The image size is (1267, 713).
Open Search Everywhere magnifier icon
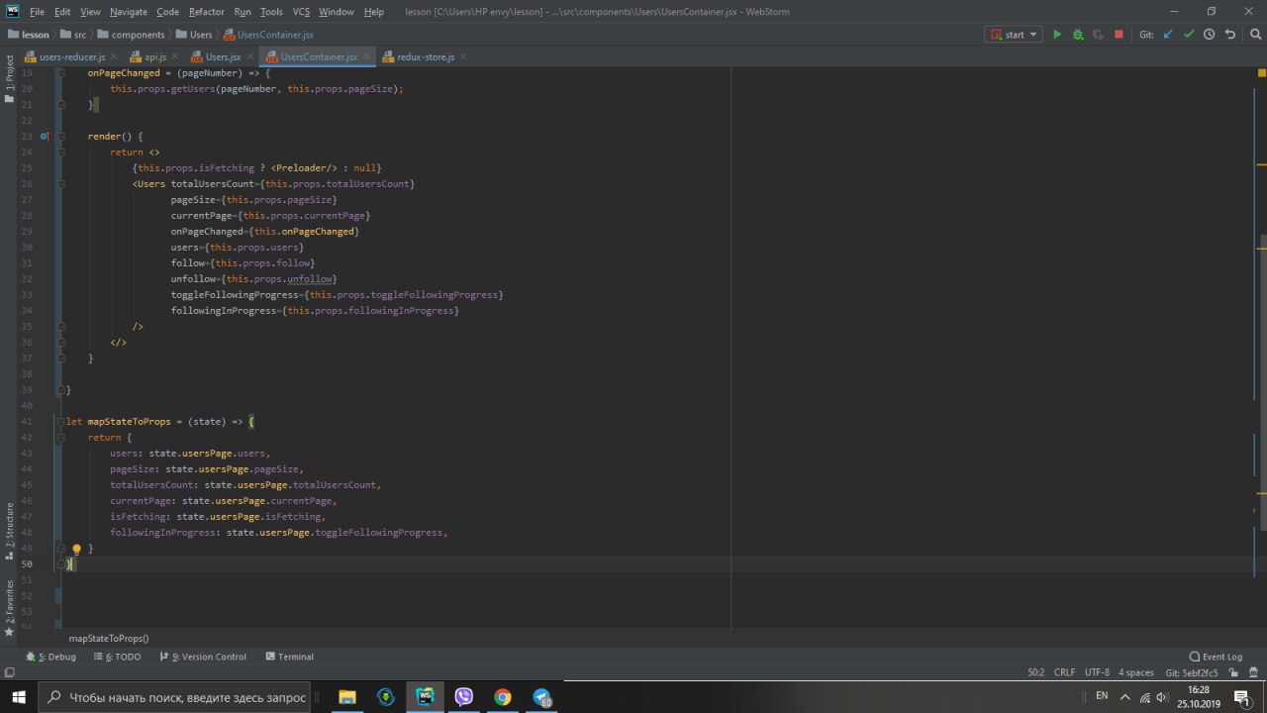click(1253, 35)
